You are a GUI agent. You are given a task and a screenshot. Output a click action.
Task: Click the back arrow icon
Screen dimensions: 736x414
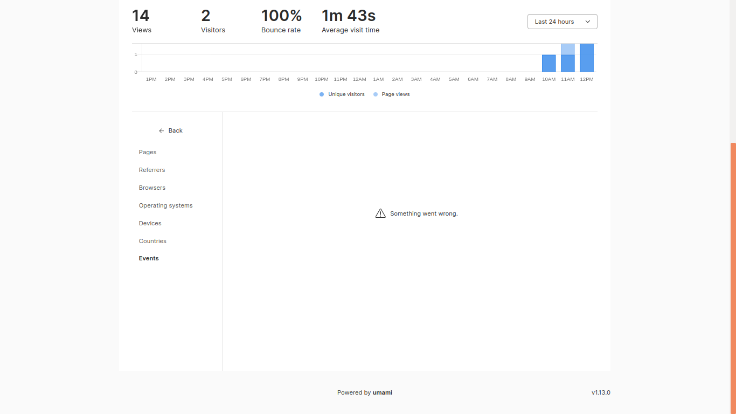(x=161, y=130)
